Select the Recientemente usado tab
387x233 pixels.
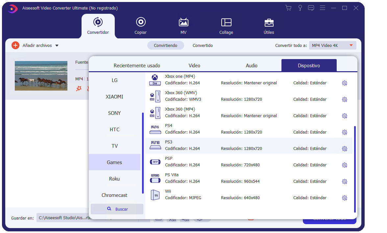point(137,66)
